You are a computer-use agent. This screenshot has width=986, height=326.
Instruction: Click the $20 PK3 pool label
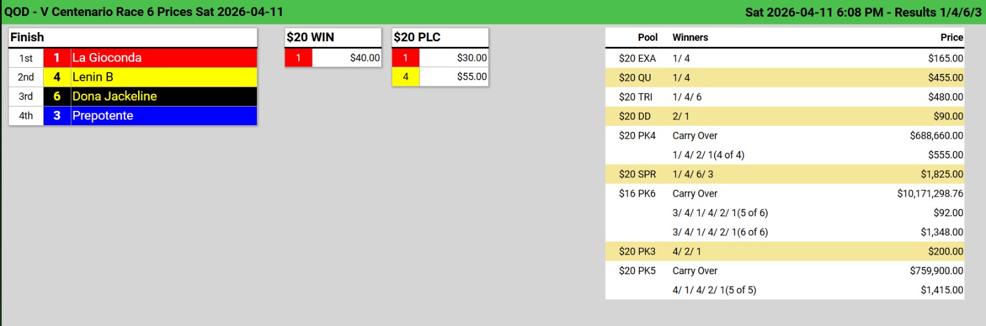[x=637, y=251]
